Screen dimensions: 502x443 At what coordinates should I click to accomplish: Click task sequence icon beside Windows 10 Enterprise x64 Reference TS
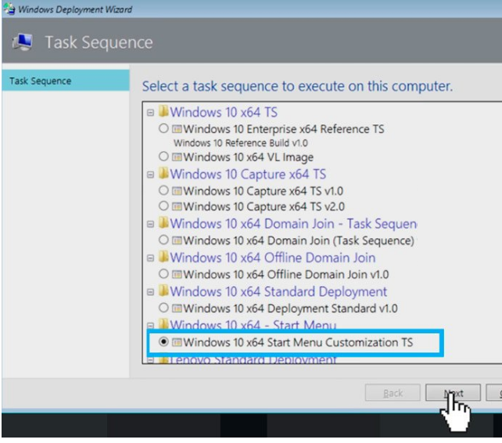[177, 129]
